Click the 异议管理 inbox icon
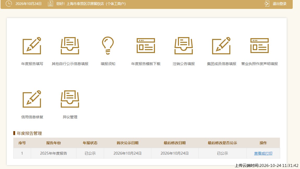300x169 pixels. click(70, 99)
